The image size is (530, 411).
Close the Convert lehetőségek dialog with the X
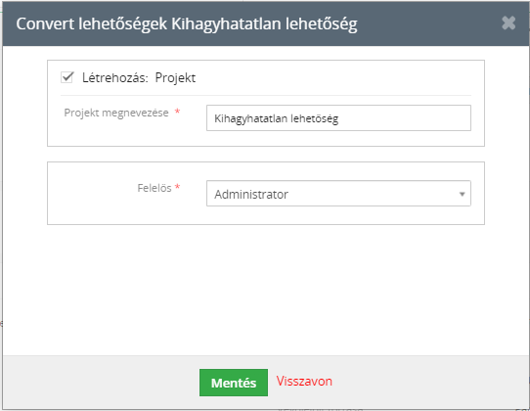508,23
